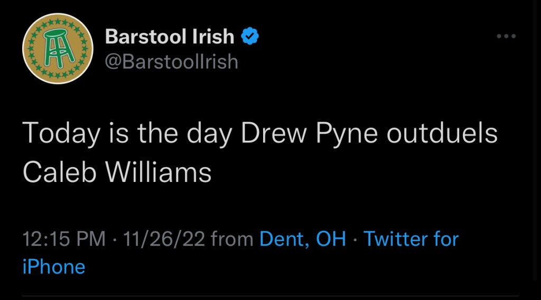Click the word outduels in the tweet
The height and width of the screenshot is (300, 541).
[x=442, y=134]
